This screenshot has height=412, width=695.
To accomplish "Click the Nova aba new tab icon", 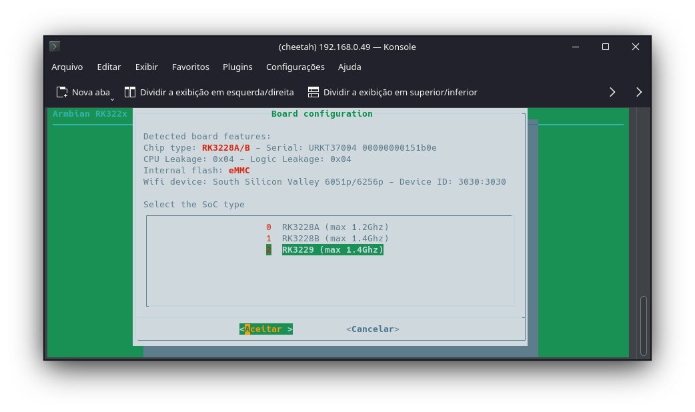I will click(x=62, y=92).
